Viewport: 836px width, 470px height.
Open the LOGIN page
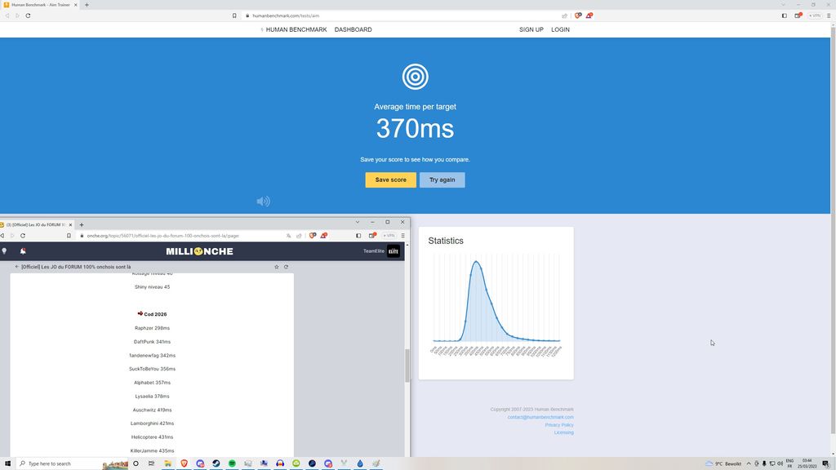click(x=560, y=29)
